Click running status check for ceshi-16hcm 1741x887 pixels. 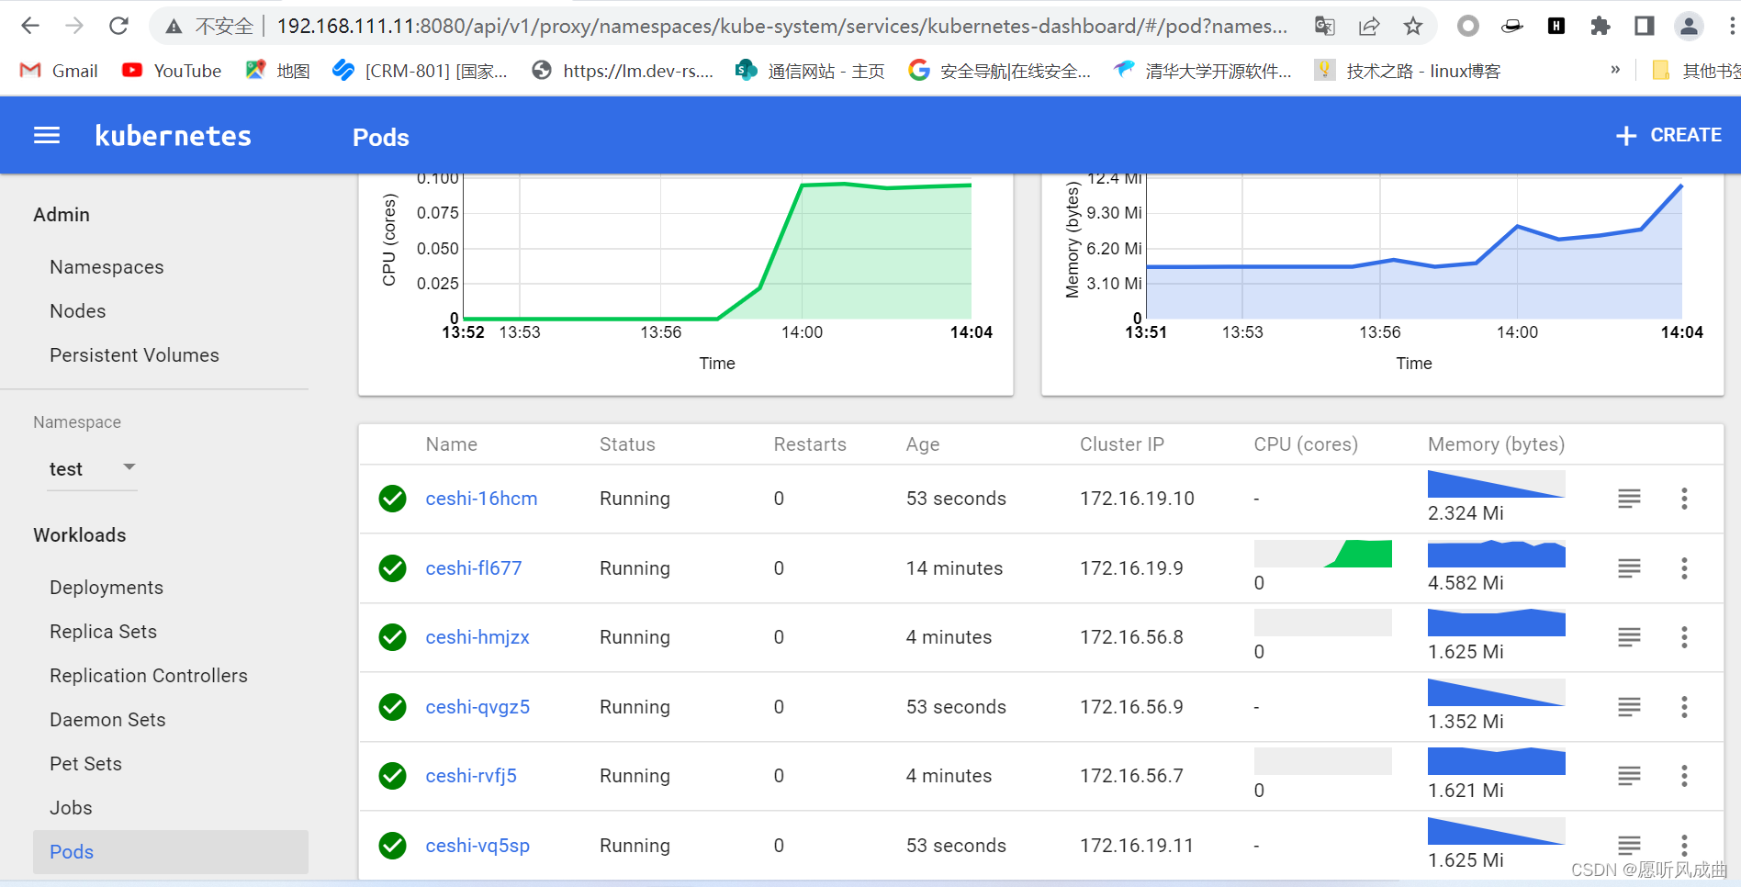tap(393, 499)
